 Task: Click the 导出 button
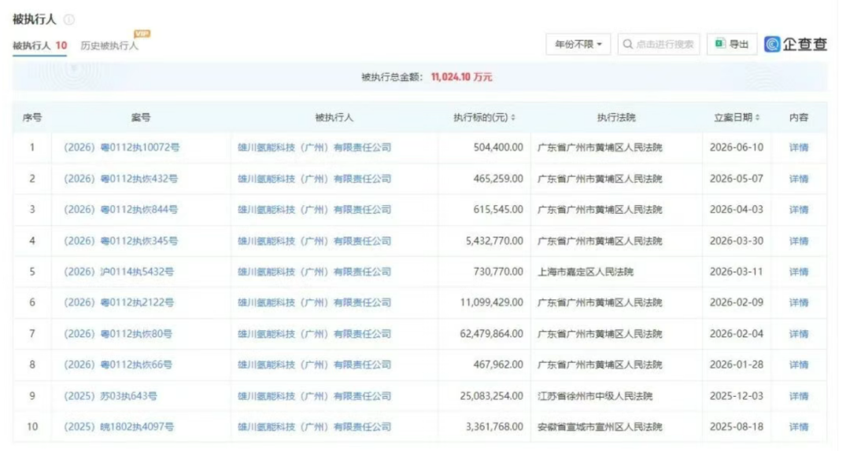(732, 45)
